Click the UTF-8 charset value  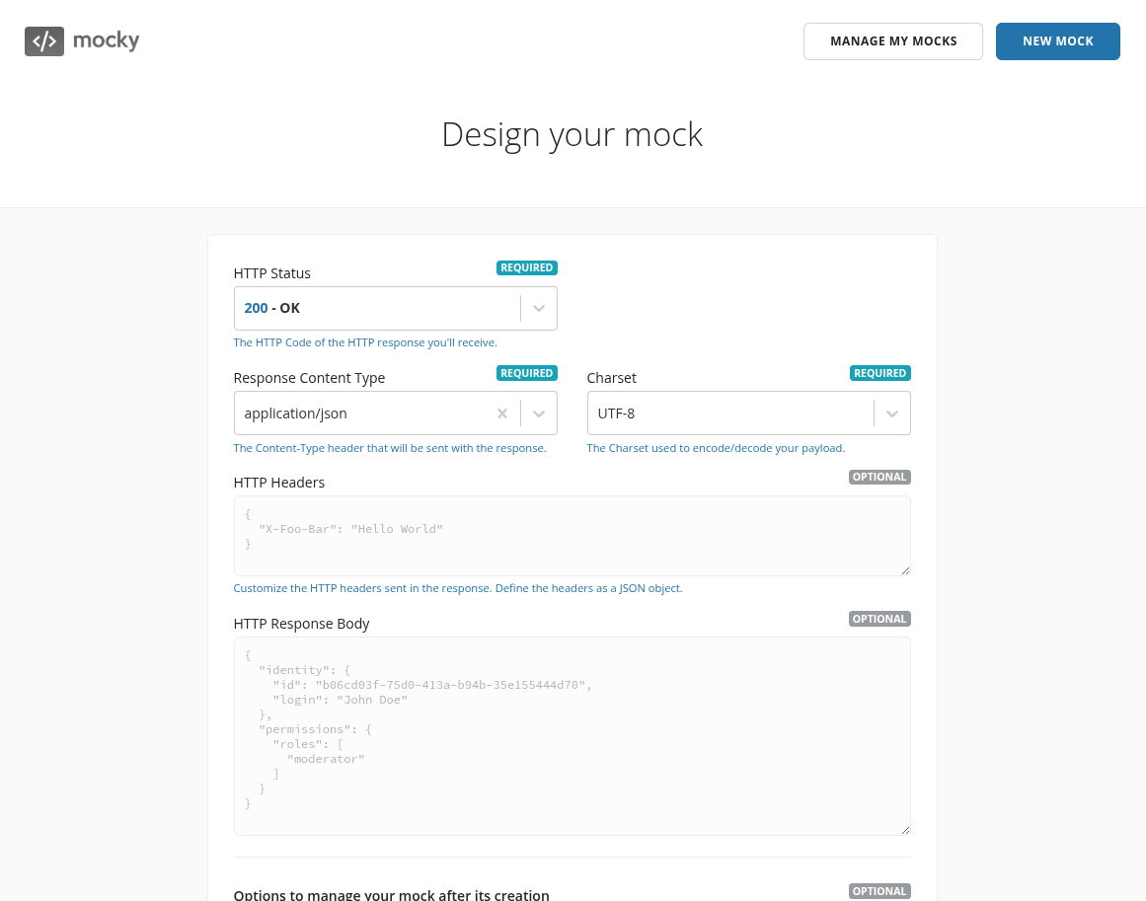click(x=616, y=413)
